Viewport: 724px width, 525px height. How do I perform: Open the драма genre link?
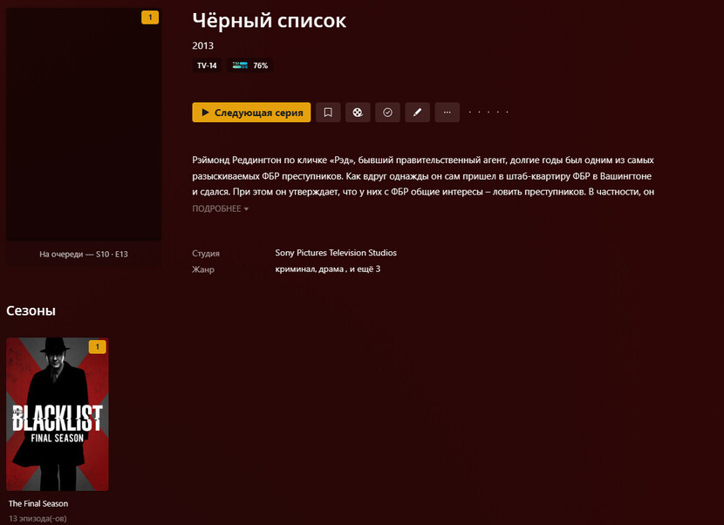(x=331, y=269)
